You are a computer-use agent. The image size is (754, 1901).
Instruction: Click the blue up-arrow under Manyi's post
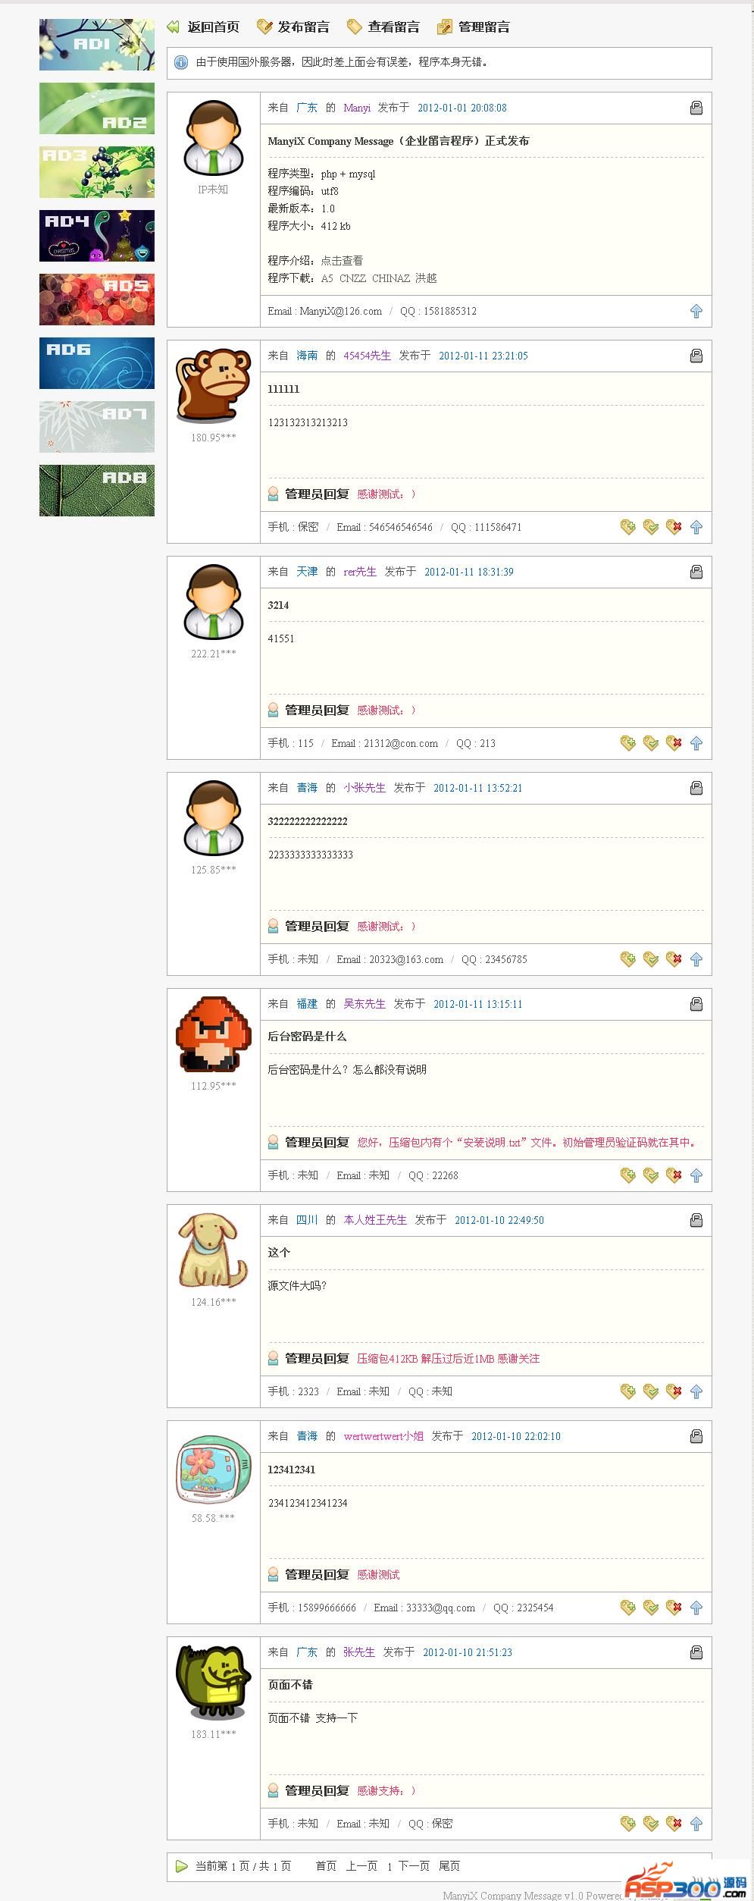tap(696, 311)
